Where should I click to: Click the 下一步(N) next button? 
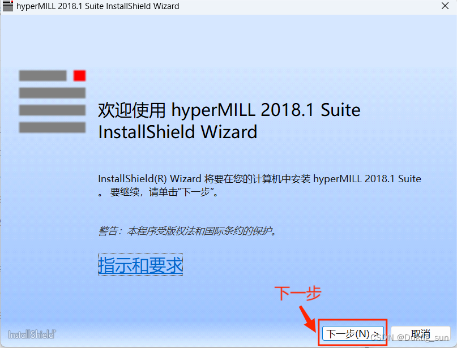(x=353, y=333)
